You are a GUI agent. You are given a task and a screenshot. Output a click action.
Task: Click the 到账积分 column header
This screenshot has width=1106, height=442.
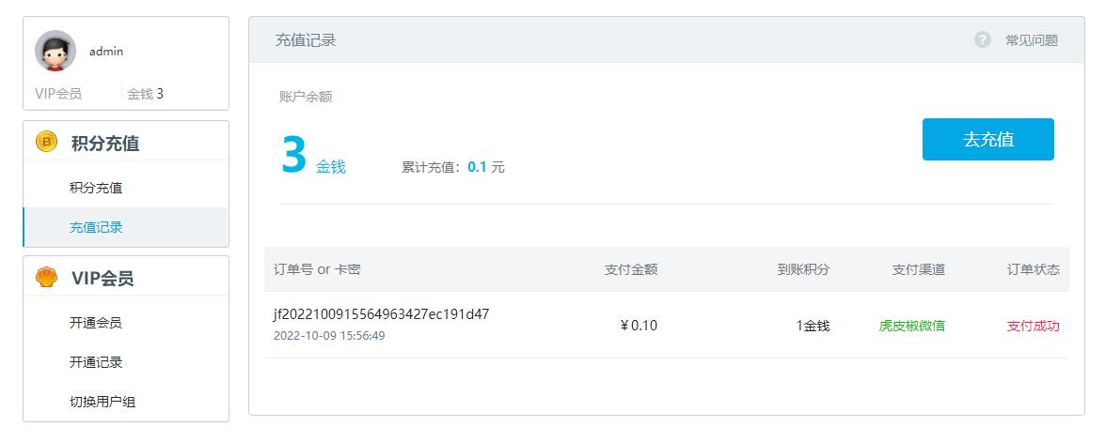(x=804, y=269)
